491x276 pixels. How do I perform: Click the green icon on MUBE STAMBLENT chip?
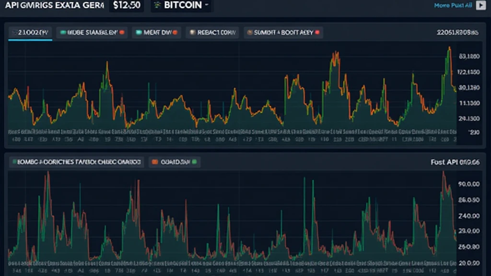pos(62,33)
